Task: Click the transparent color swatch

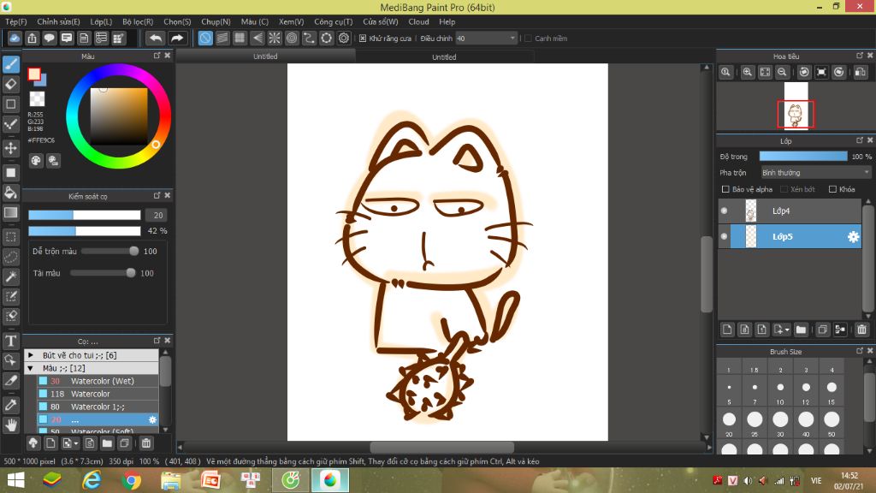Action: pyautogui.click(x=37, y=99)
